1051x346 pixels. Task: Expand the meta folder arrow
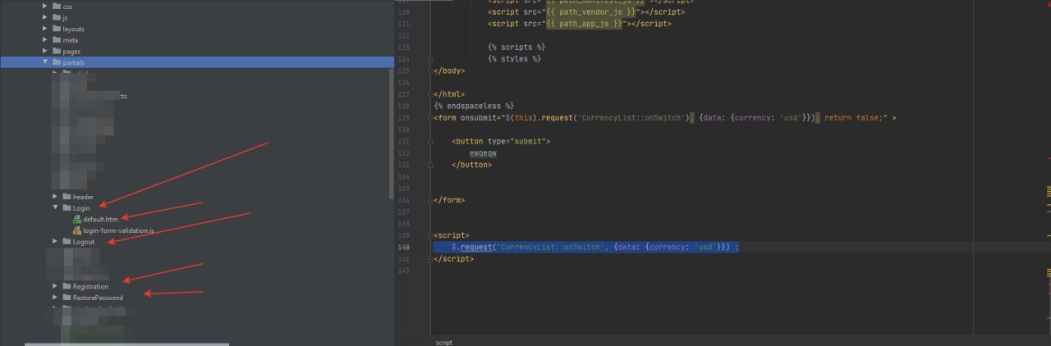(x=45, y=39)
